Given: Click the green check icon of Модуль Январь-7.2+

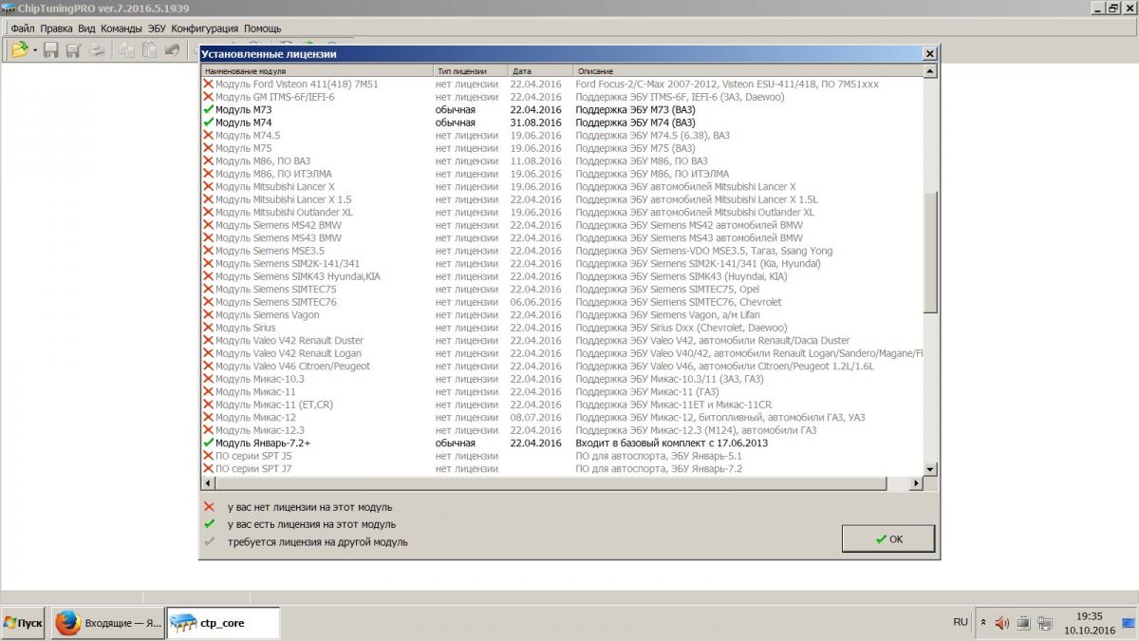Looking at the screenshot, I should 208,443.
